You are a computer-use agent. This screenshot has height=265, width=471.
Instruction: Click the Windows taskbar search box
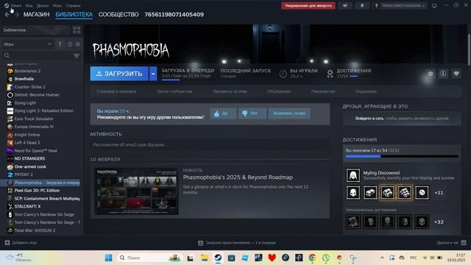(149, 258)
